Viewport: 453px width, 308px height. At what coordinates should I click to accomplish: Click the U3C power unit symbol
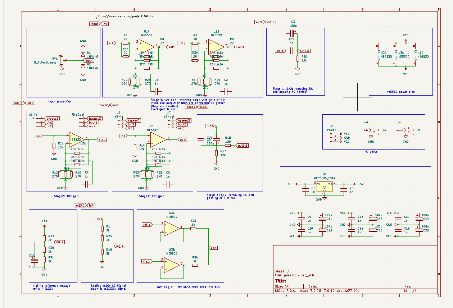point(397,54)
